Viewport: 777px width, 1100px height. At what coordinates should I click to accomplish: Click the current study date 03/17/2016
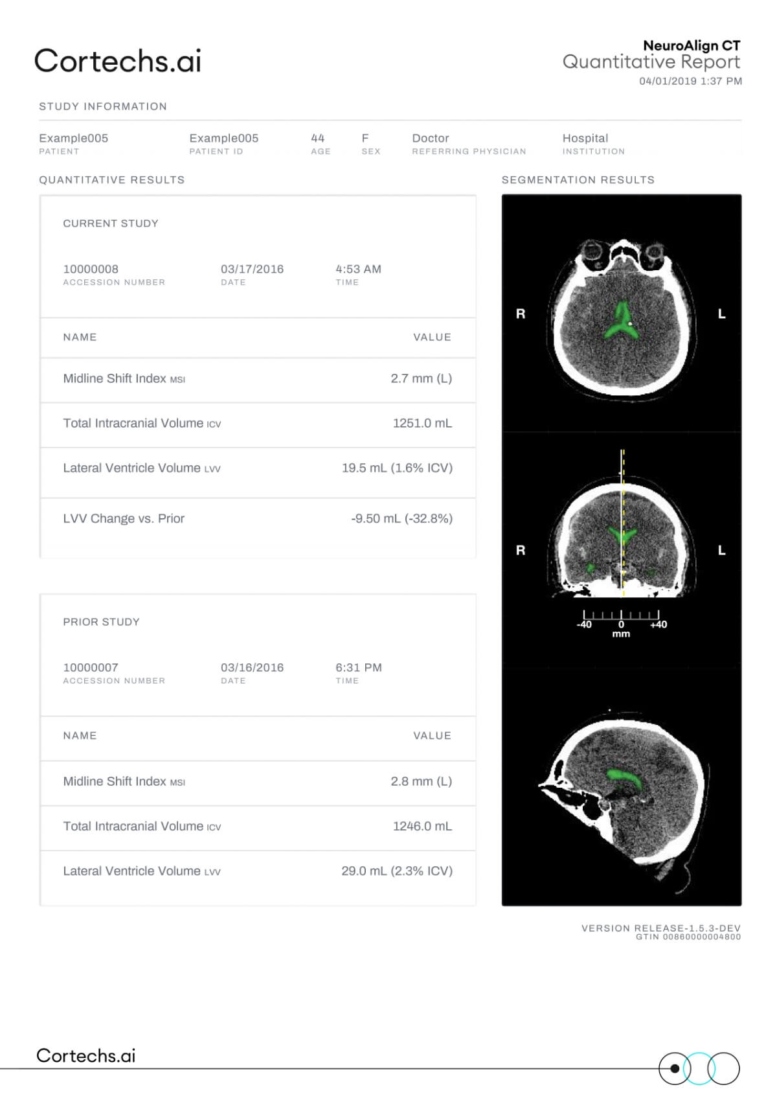252,269
